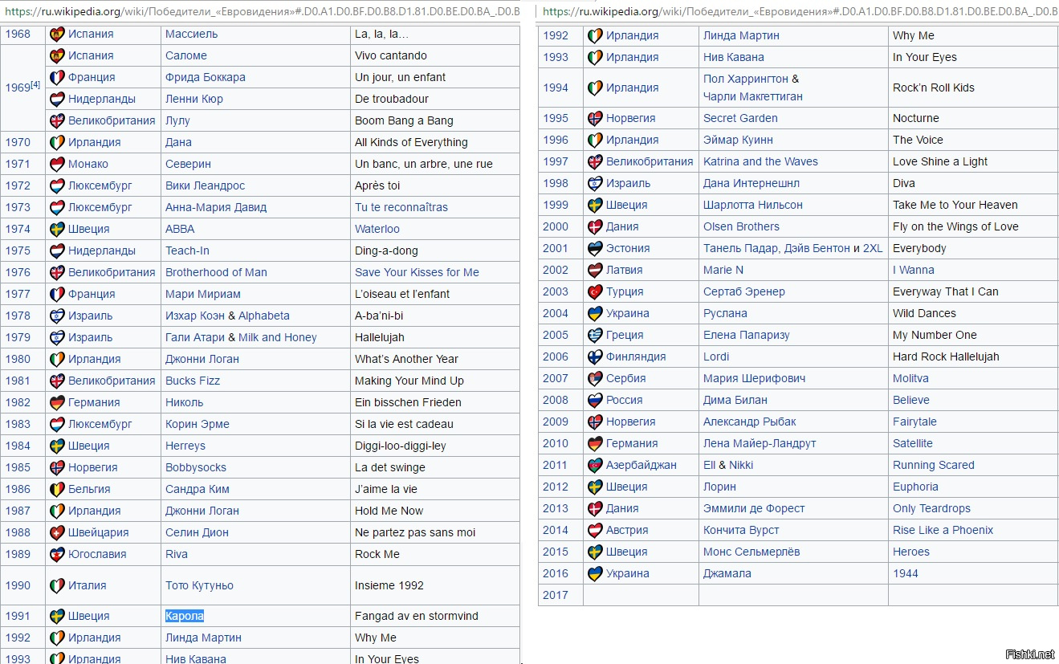The height and width of the screenshot is (664, 1059).
Task: Click the Italy flag heart in the 1990 row
Action: [x=57, y=586]
